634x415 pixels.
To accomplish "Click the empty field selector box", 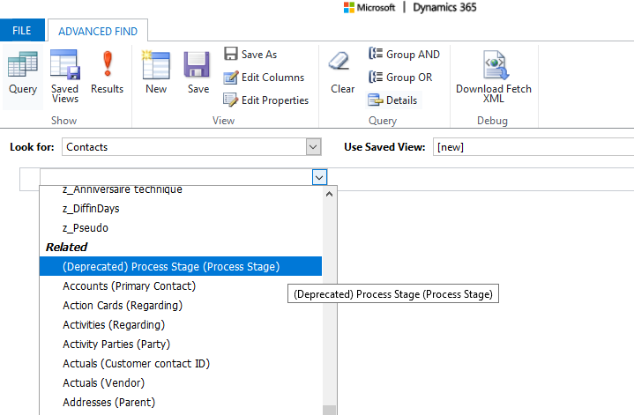I will (x=175, y=177).
